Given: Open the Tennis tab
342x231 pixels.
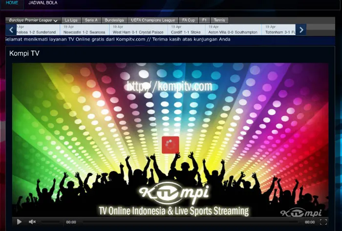Looking at the screenshot, I should pos(220,21).
